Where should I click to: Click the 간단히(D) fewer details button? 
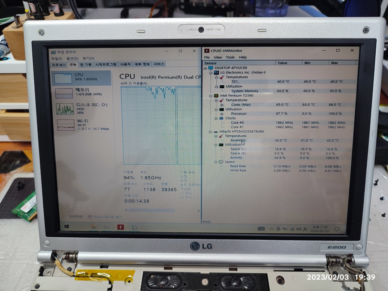(x=73, y=216)
